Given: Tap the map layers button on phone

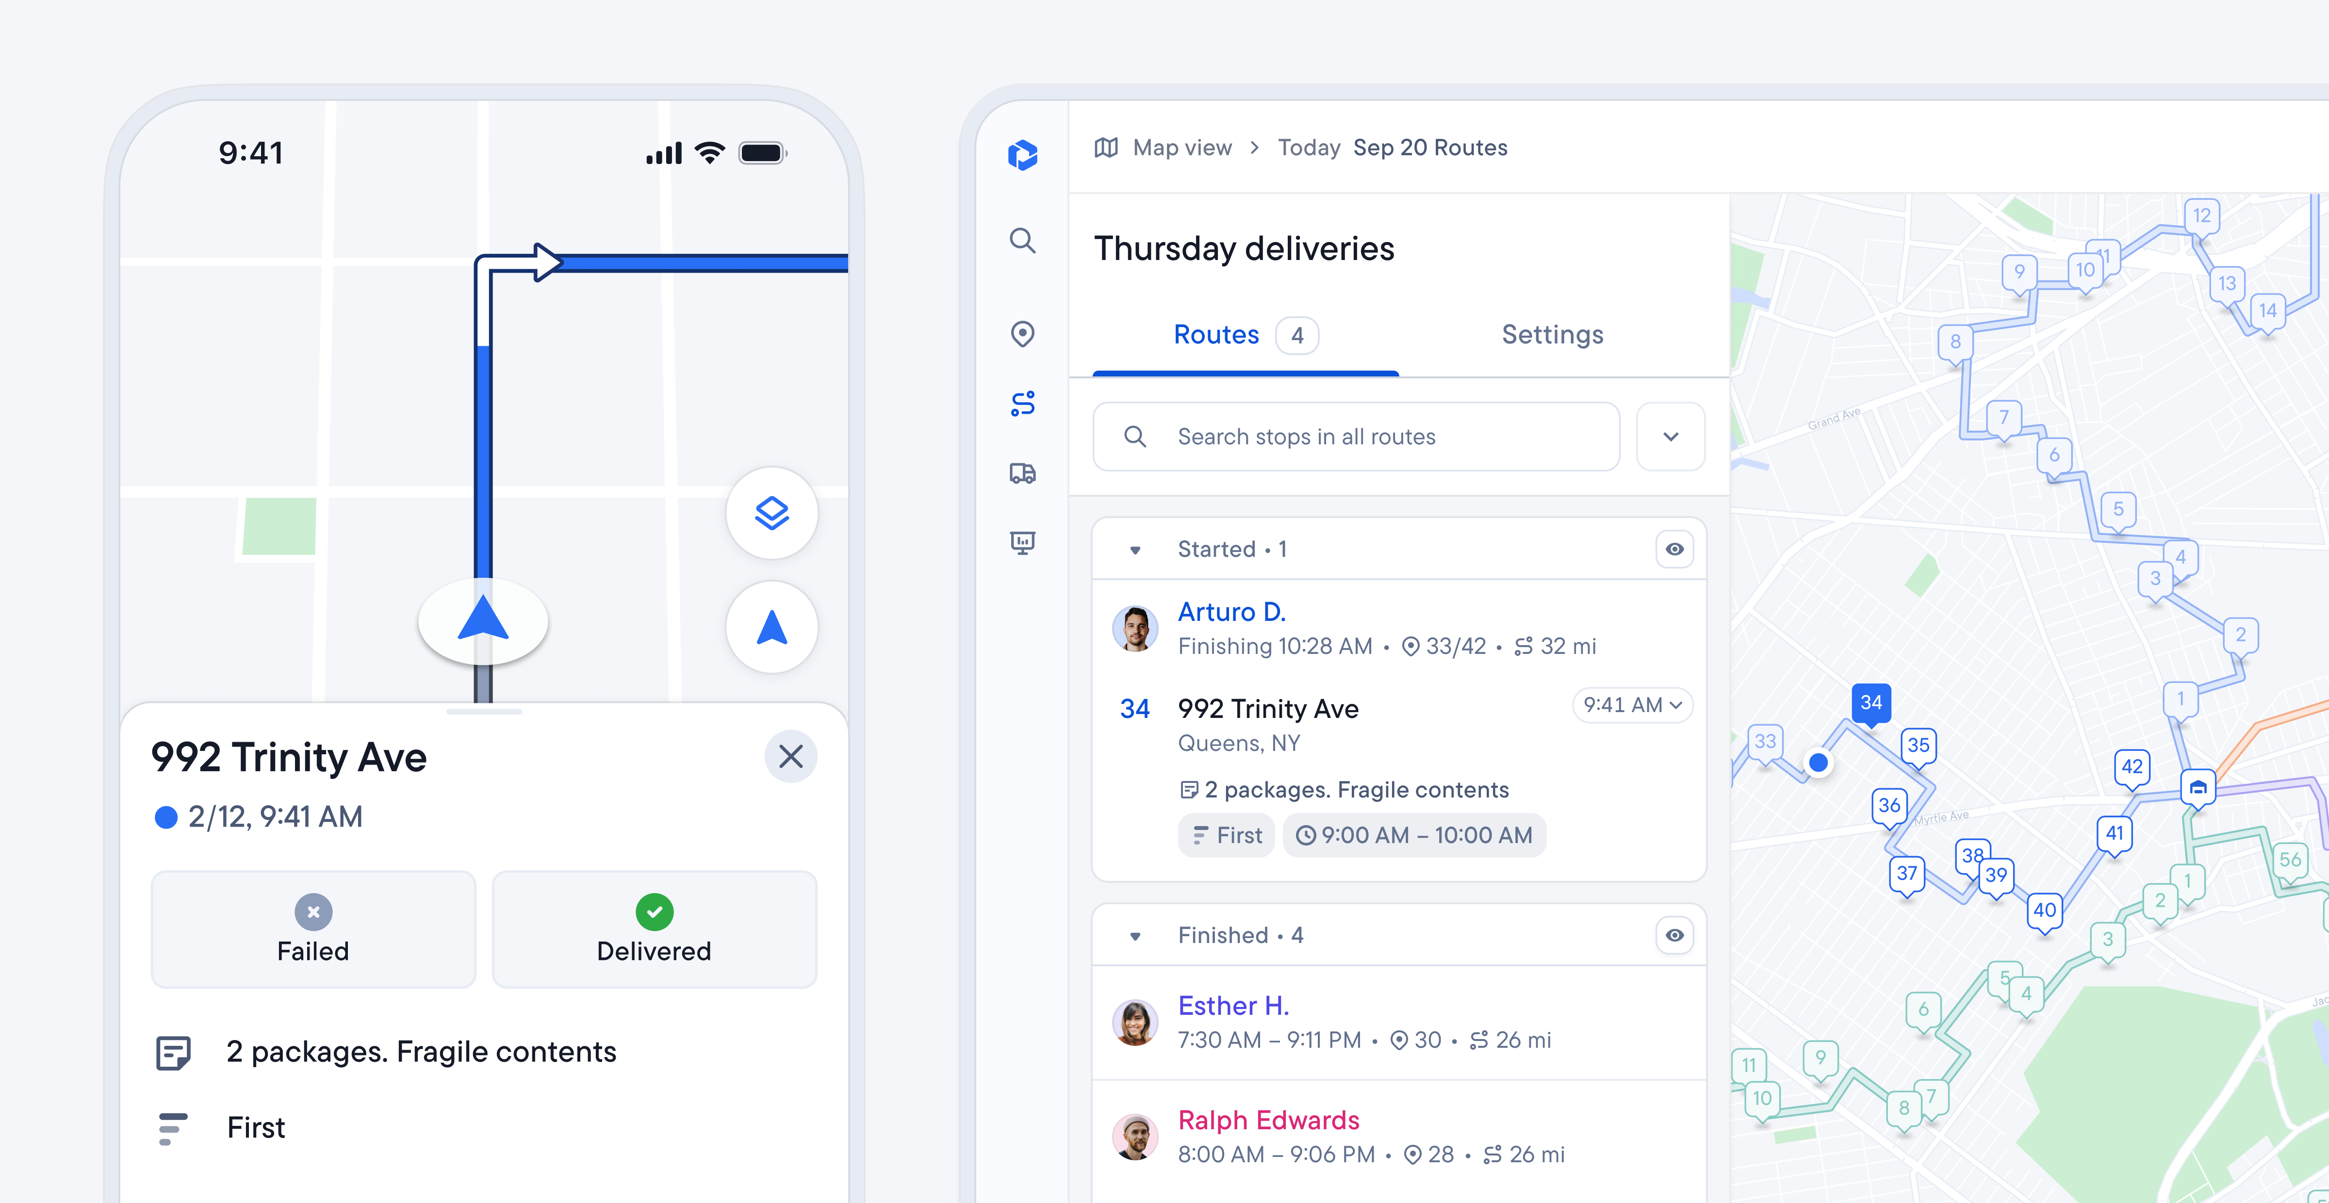Looking at the screenshot, I should pyautogui.click(x=771, y=513).
